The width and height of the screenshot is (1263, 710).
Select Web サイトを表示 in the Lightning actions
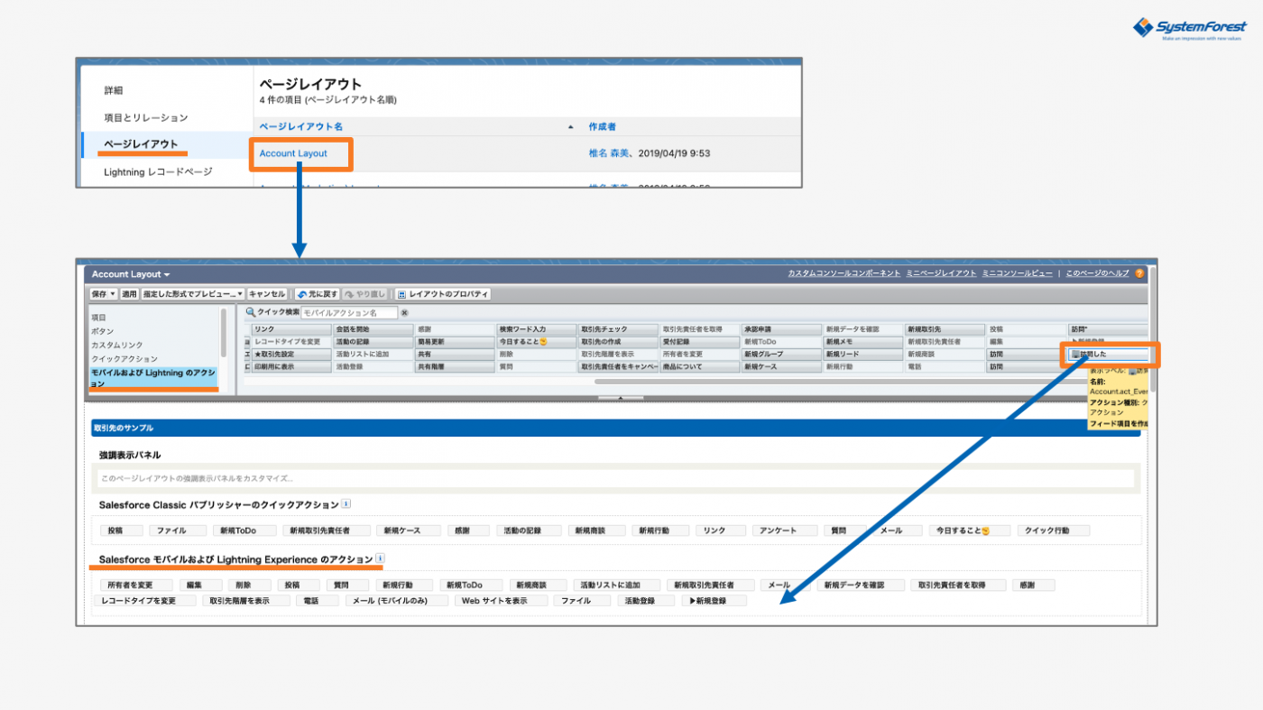pos(501,600)
